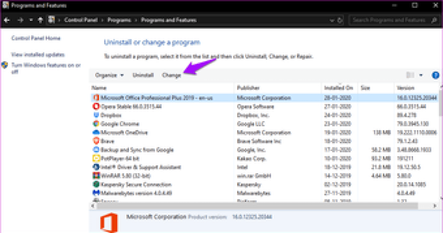Open the Organize dropdown menu
This screenshot has height=233, width=443.
[109, 75]
